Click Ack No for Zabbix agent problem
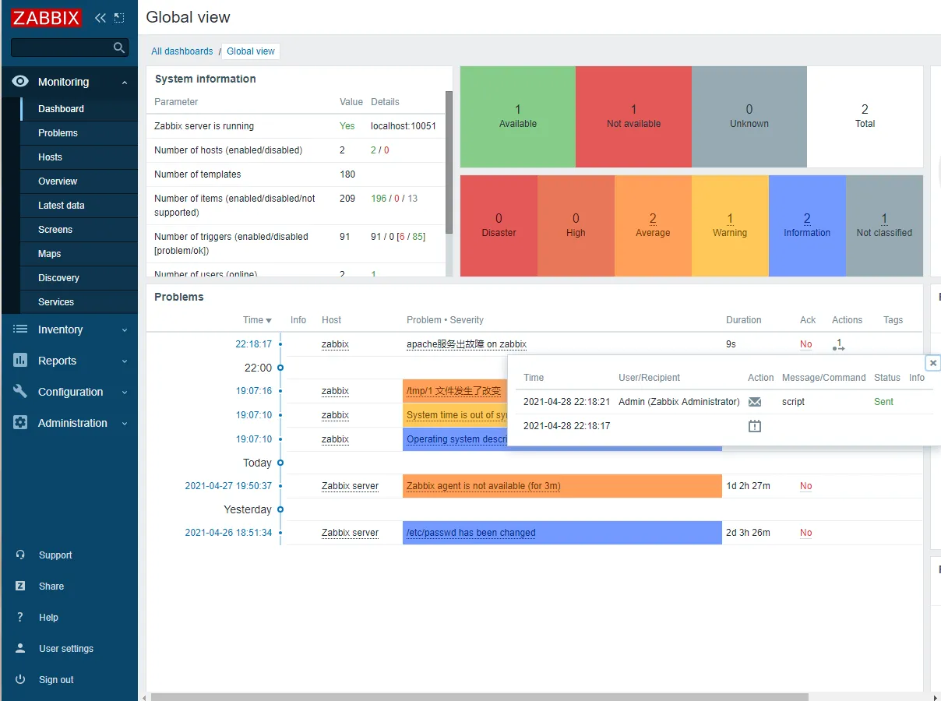 (x=805, y=486)
